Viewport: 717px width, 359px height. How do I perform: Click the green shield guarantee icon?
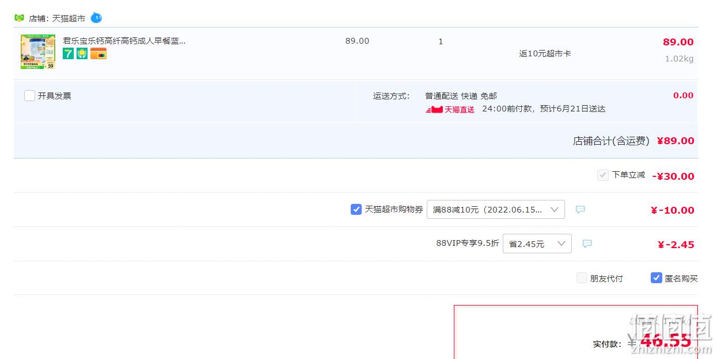(82, 53)
